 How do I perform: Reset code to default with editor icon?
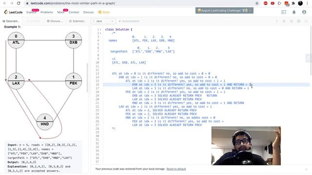point(292,21)
